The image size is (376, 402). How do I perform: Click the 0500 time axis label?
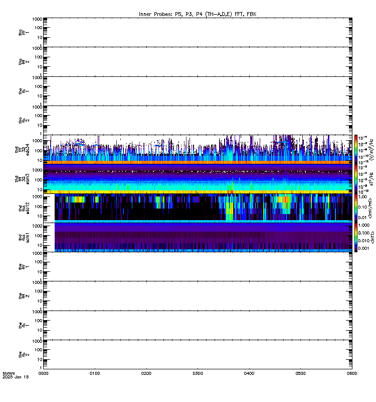click(x=300, y=373)
